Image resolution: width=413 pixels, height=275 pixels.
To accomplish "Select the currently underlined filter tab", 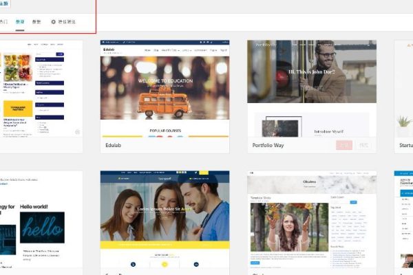I will 21,22.
